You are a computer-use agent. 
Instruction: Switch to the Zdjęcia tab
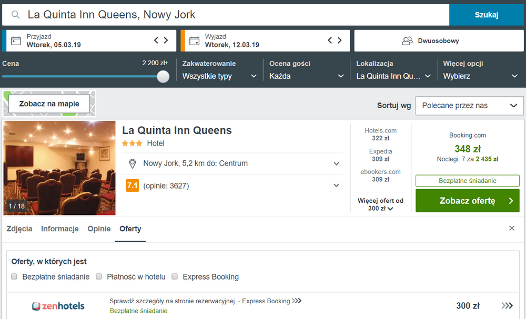tap(19, 229)
